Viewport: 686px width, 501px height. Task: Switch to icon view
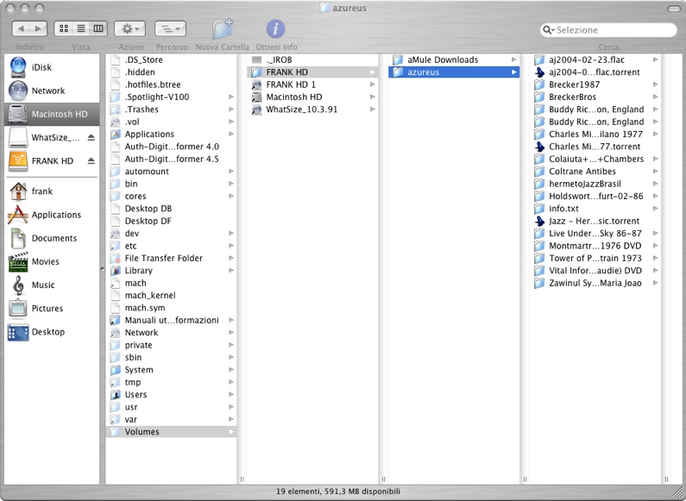64,28
